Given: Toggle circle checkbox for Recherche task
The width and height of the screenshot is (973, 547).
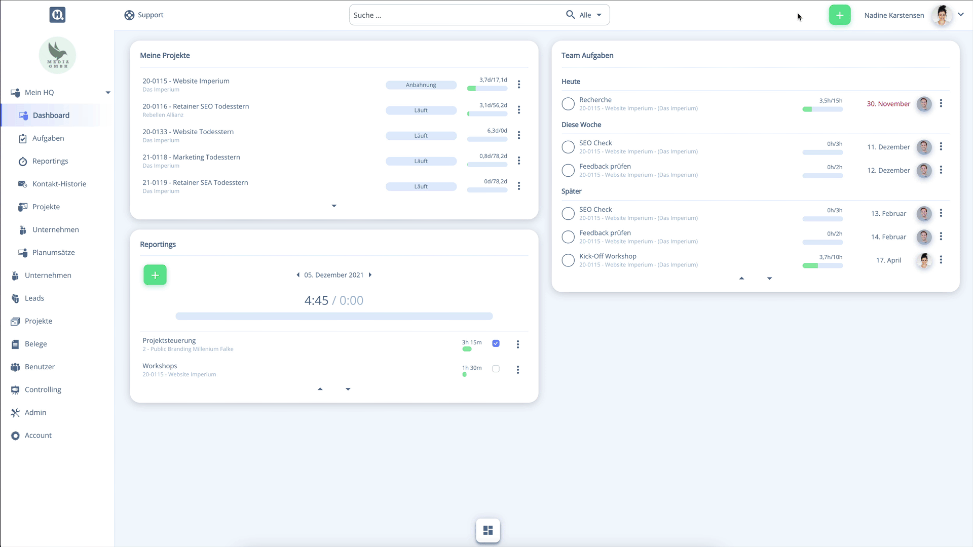Looking at the screenshot, I should coord(568,103).
